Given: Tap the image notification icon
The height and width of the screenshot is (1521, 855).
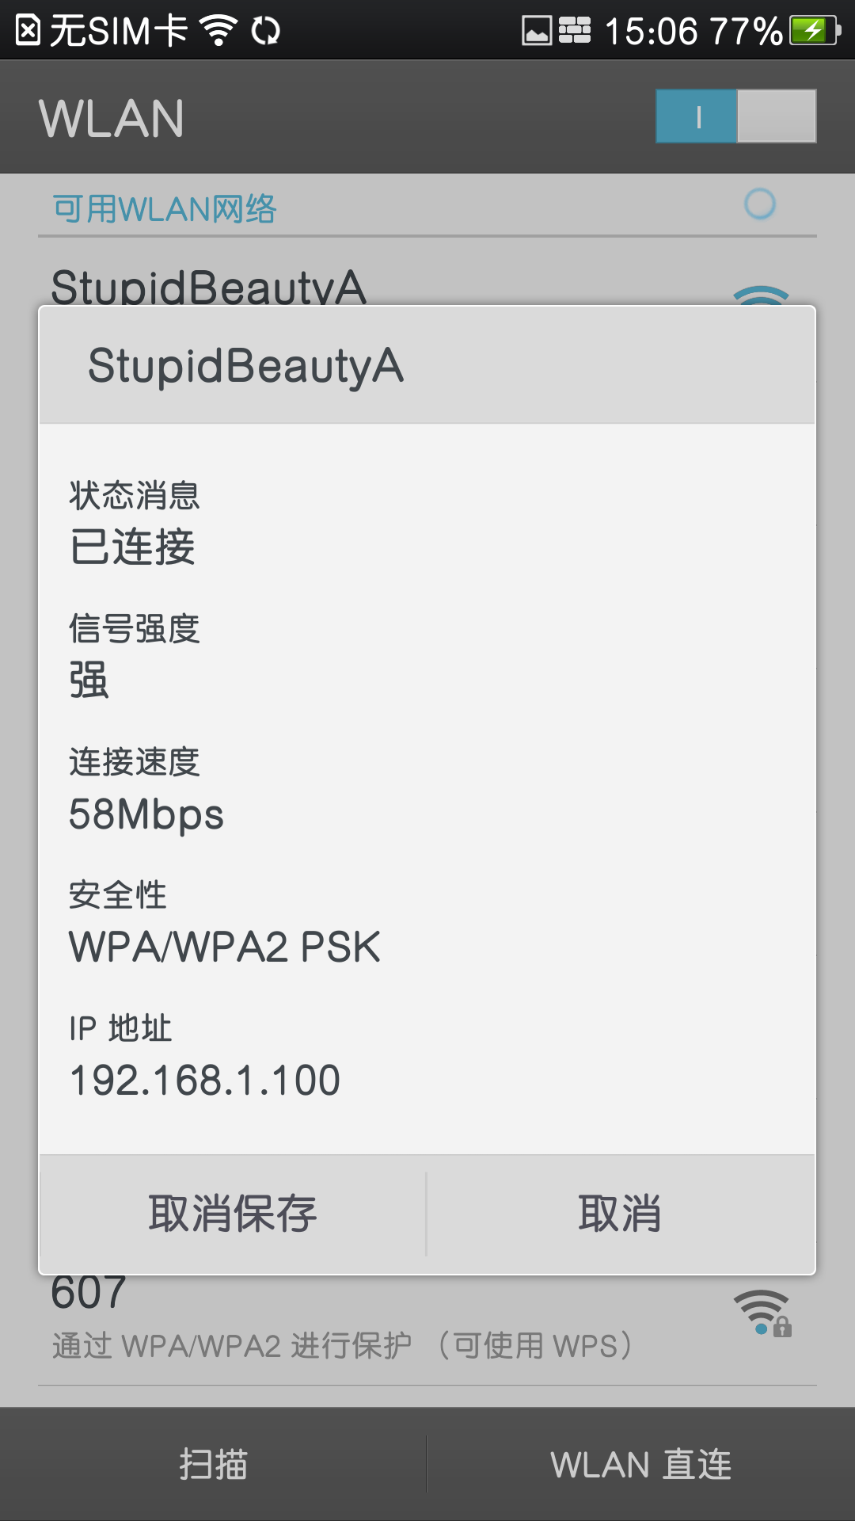Looking at the screenshot, I should [x=537, y=31].
